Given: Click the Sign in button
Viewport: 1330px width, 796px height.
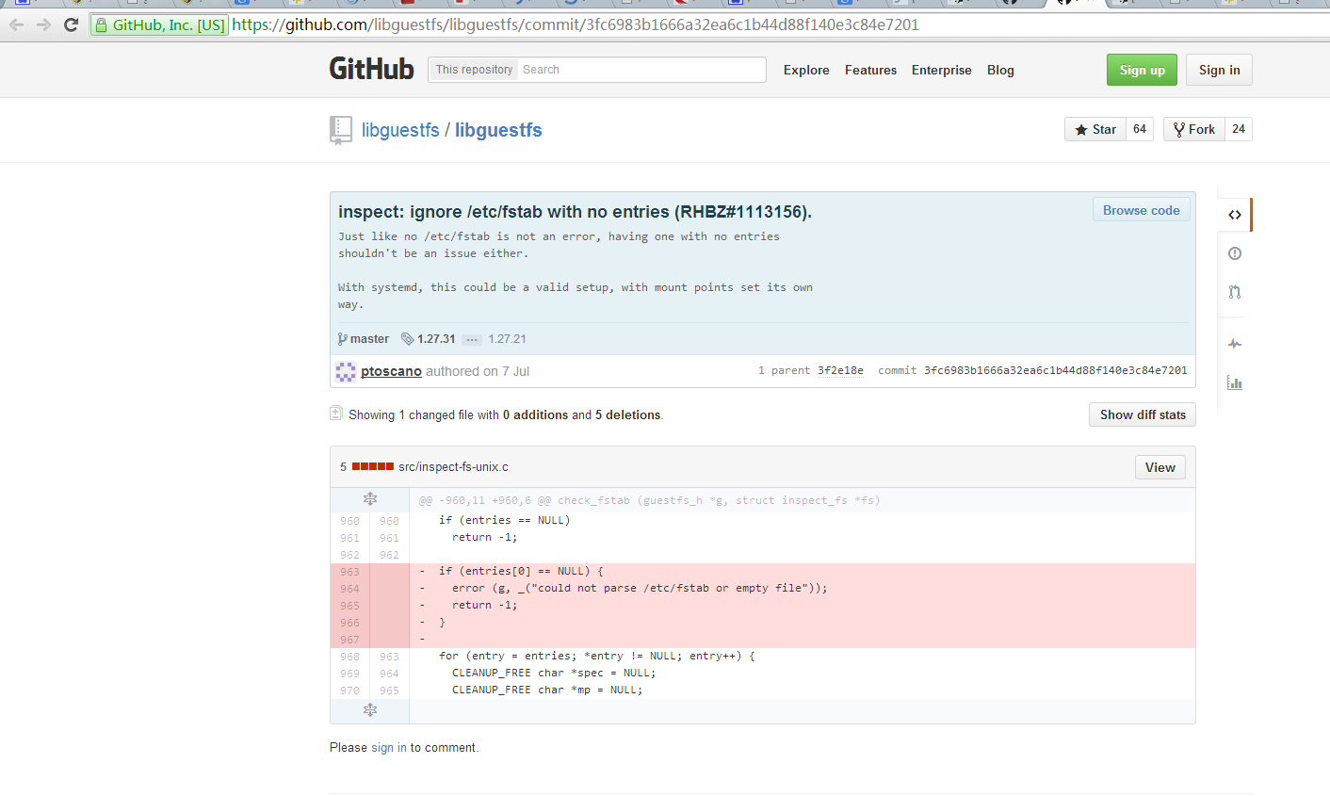Looking at the screenshot, I should [1219, 70].
